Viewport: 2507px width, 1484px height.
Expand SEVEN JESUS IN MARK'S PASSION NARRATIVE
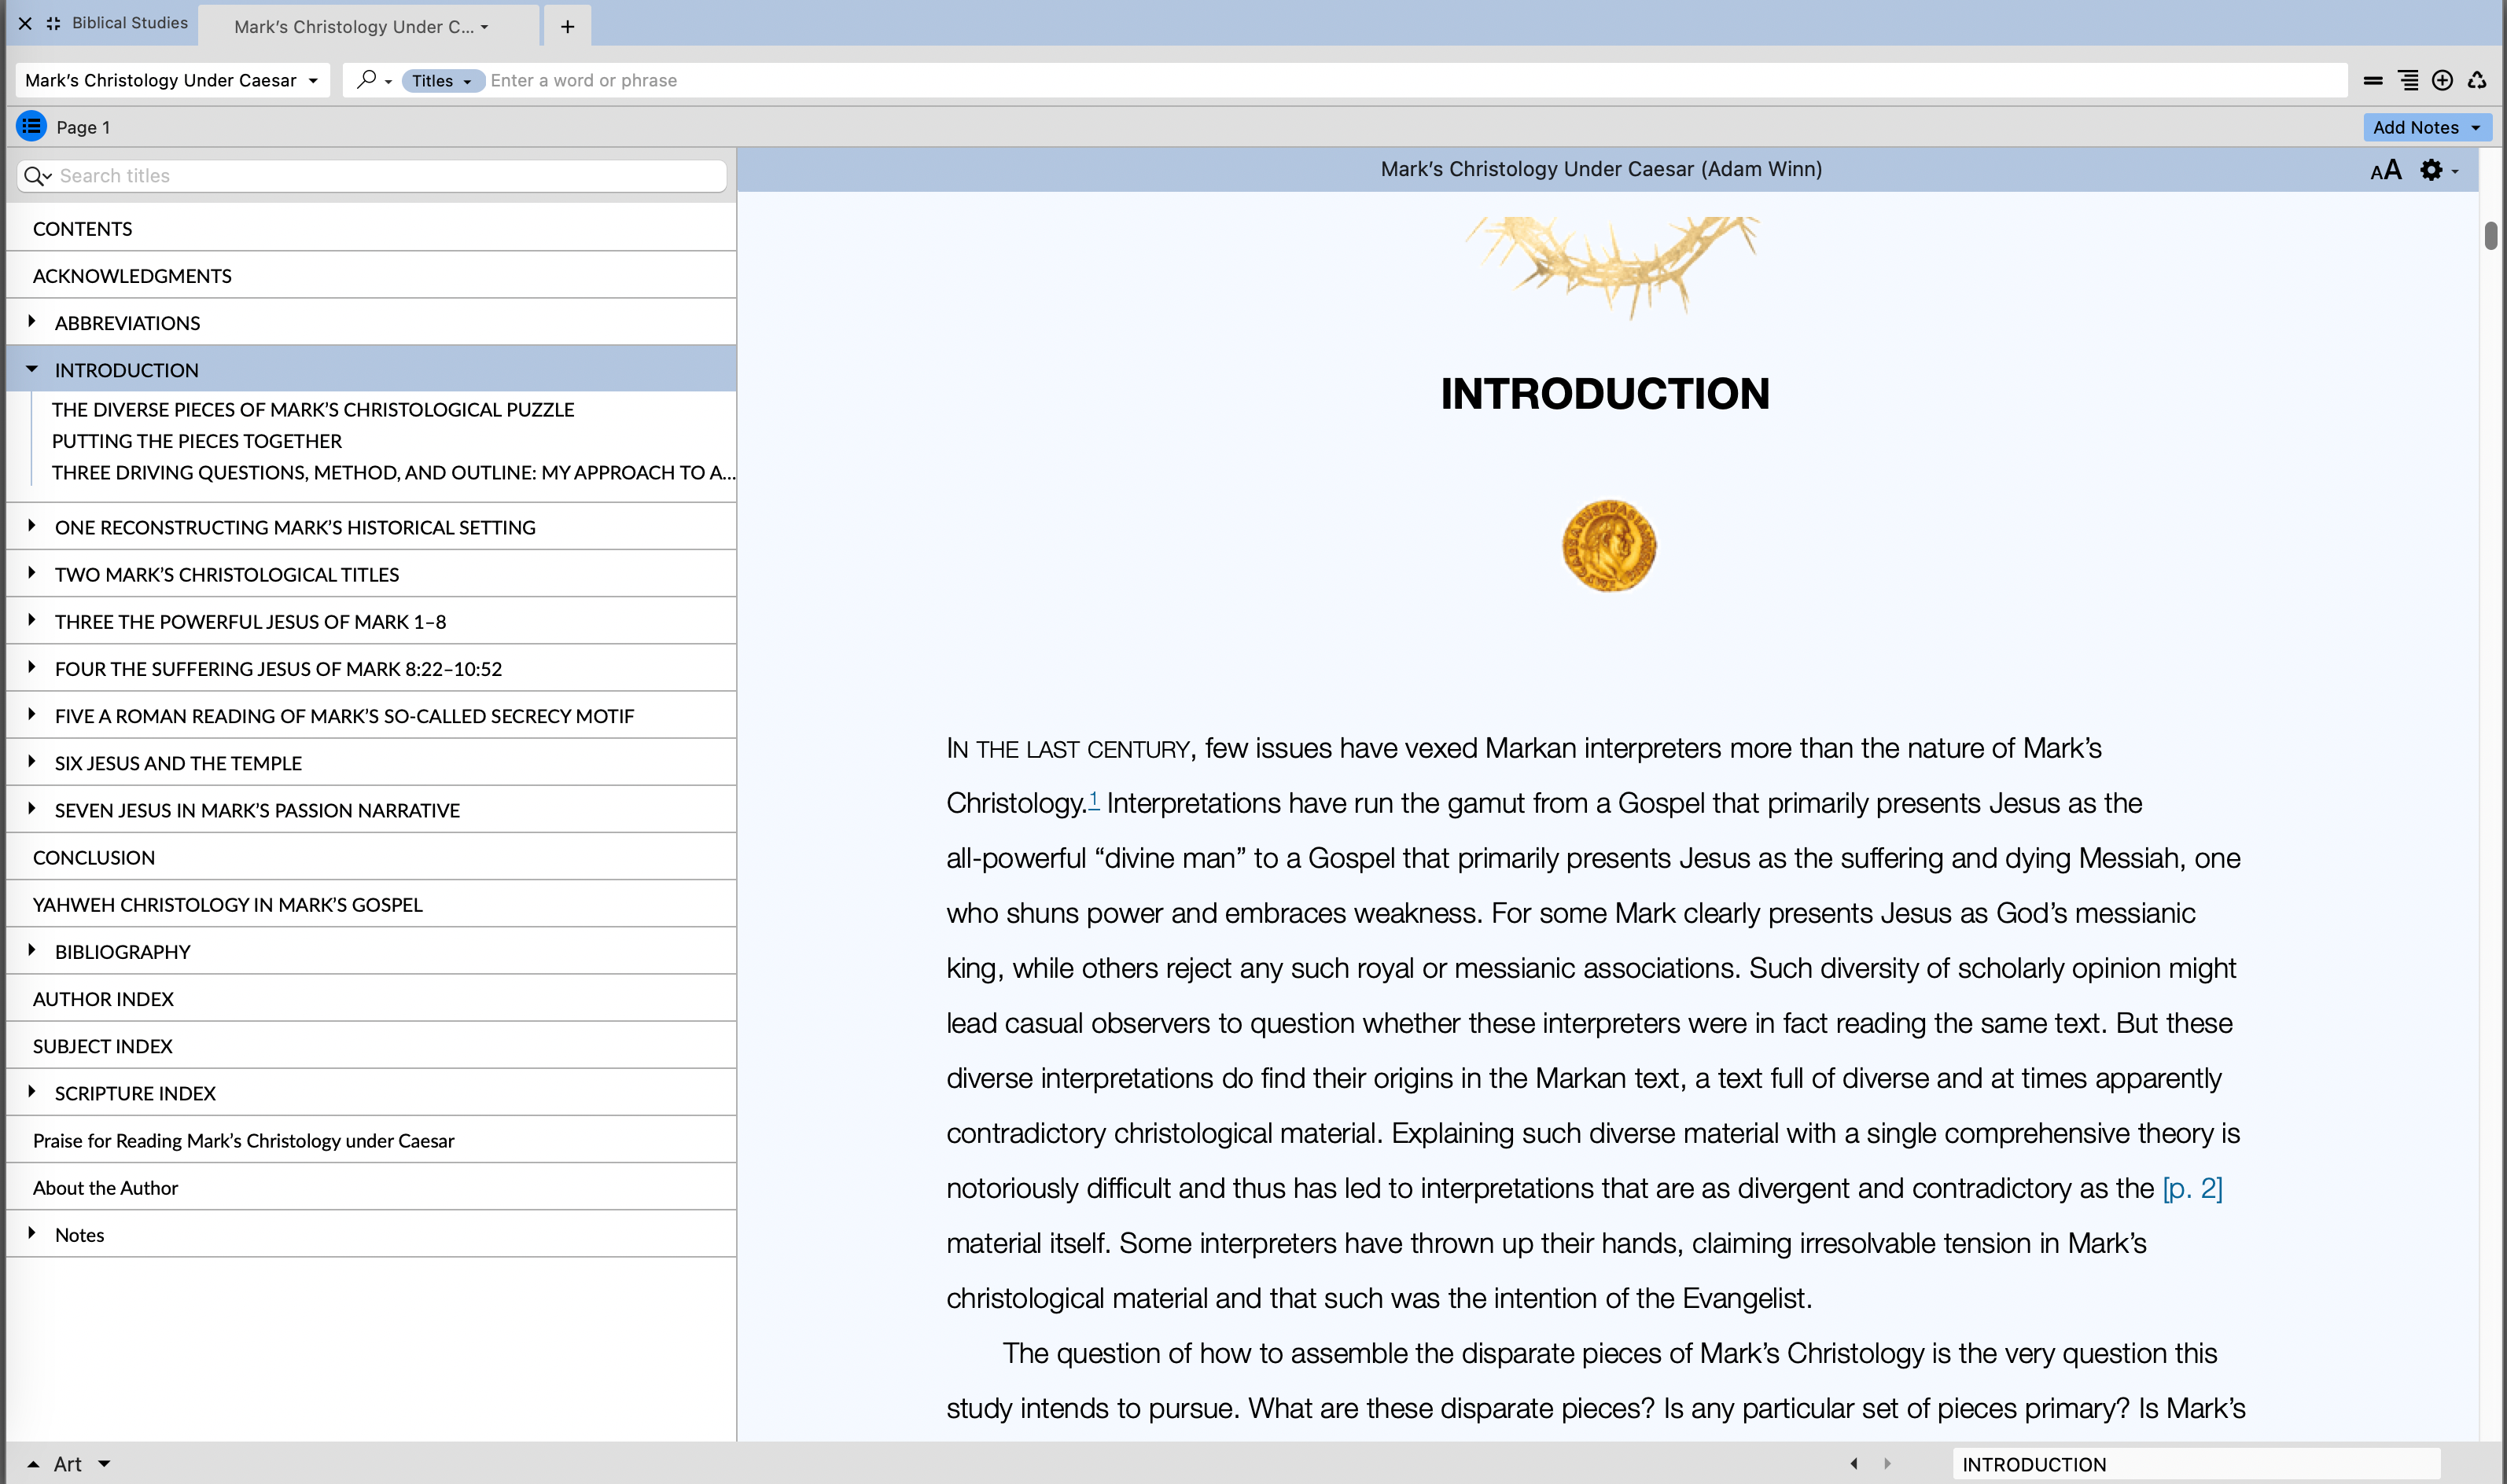point(32,808)
